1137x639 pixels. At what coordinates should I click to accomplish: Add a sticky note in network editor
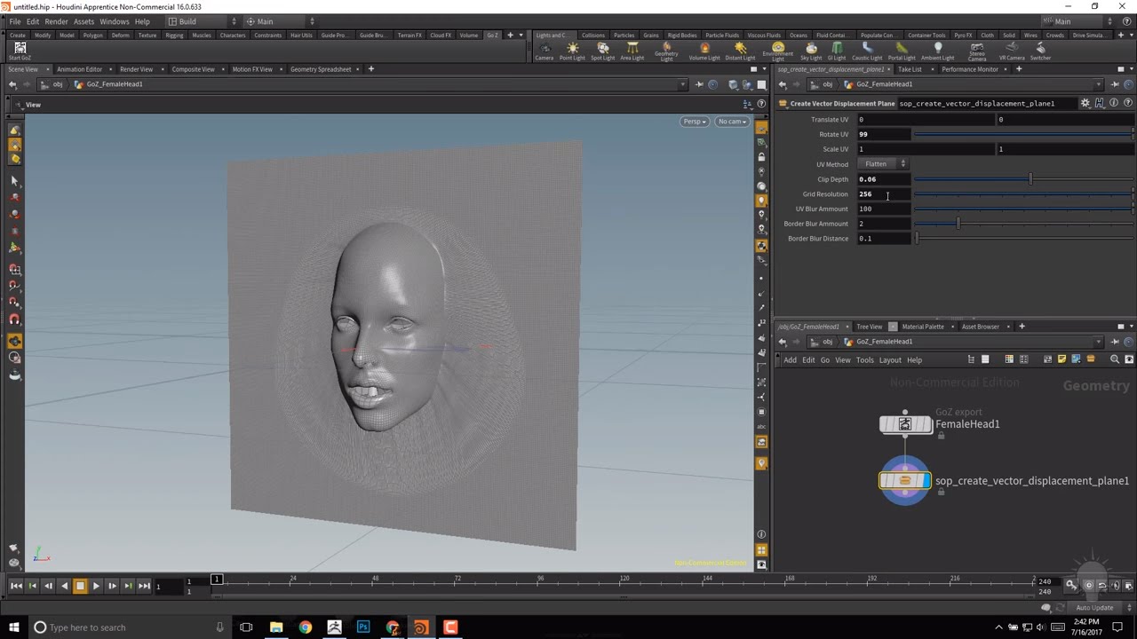(x=1062, y=359)
